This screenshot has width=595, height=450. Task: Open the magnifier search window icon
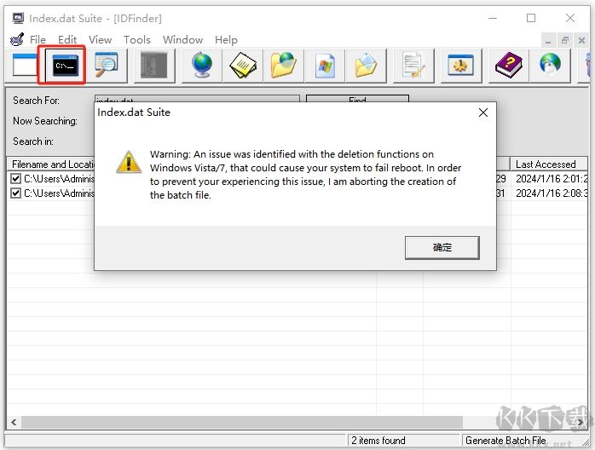107,65
